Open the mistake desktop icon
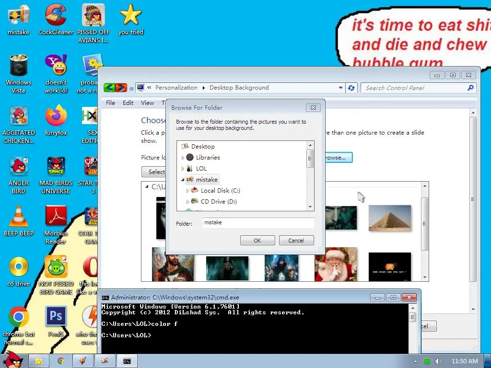Image resolution: width=491 pixels, height=368 pixels. tap(19, 19)
